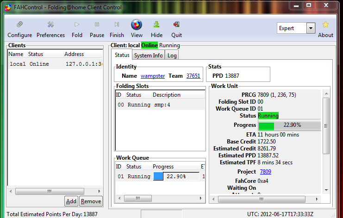343x218 pixels.
Task: Switch to the Status tab
Action: click(x=122, y=55)
